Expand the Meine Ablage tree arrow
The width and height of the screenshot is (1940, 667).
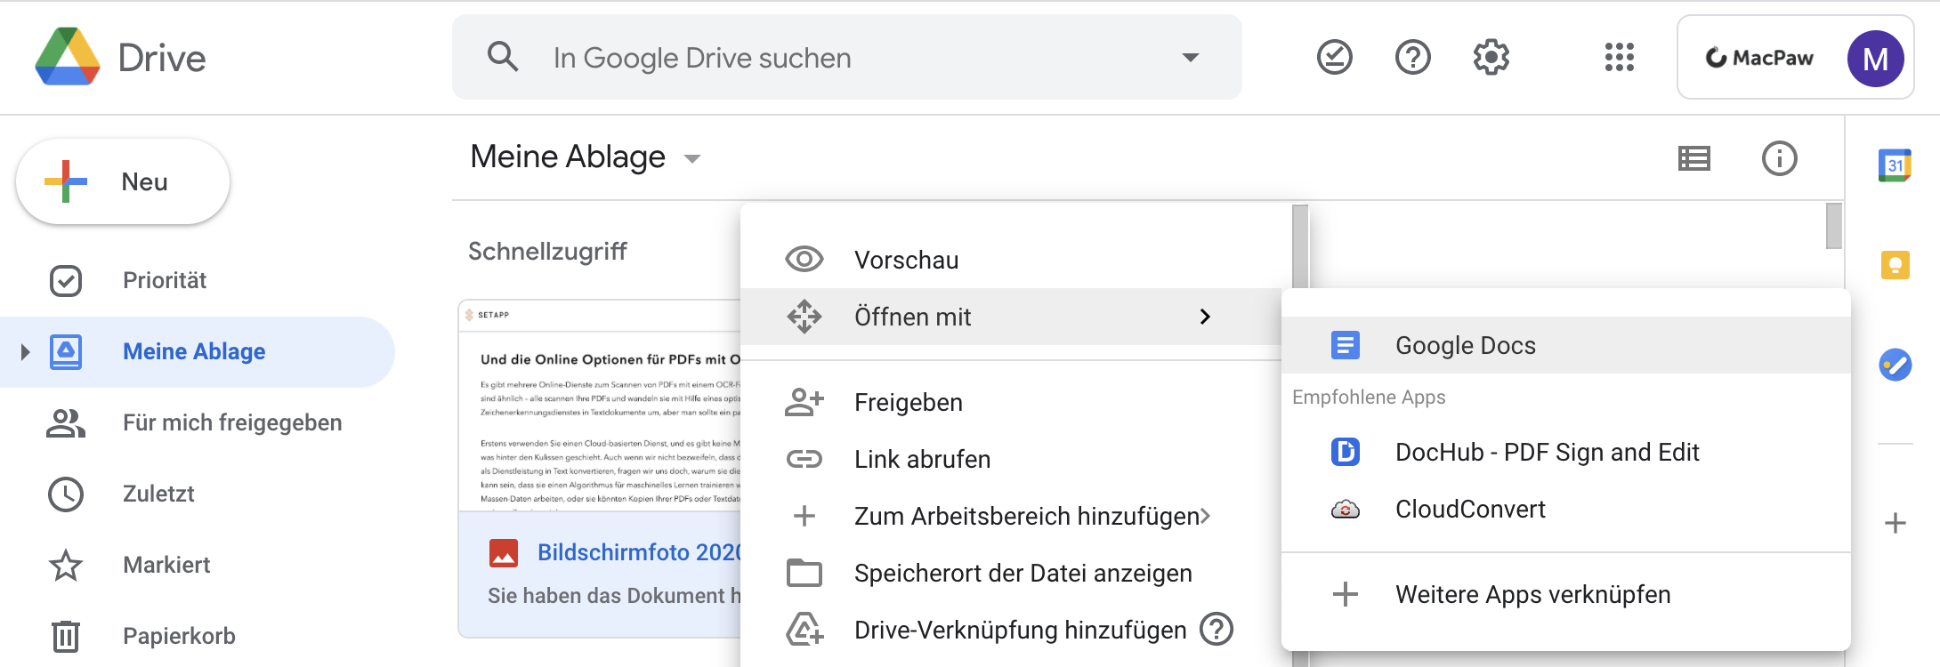click(x=25, y=352)
